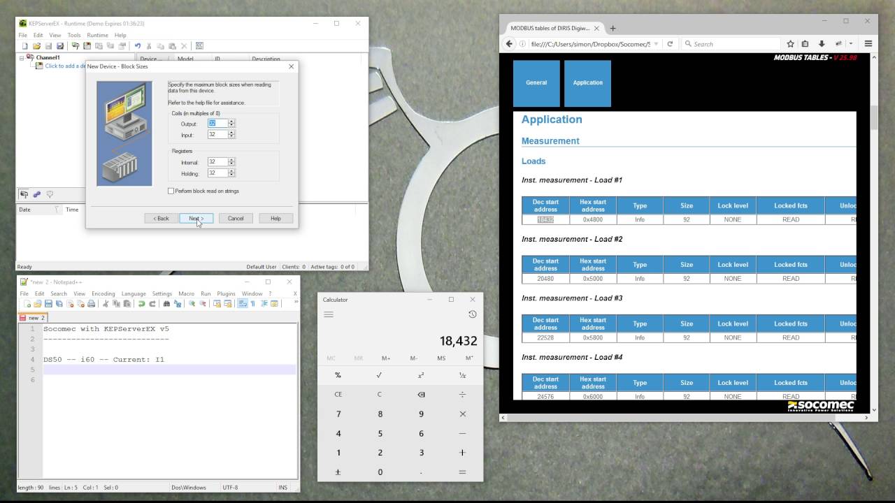Click Calculator divide button

point(462,394)
